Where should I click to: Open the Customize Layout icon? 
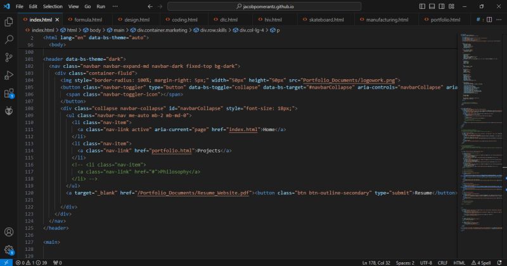pos(451,6)
